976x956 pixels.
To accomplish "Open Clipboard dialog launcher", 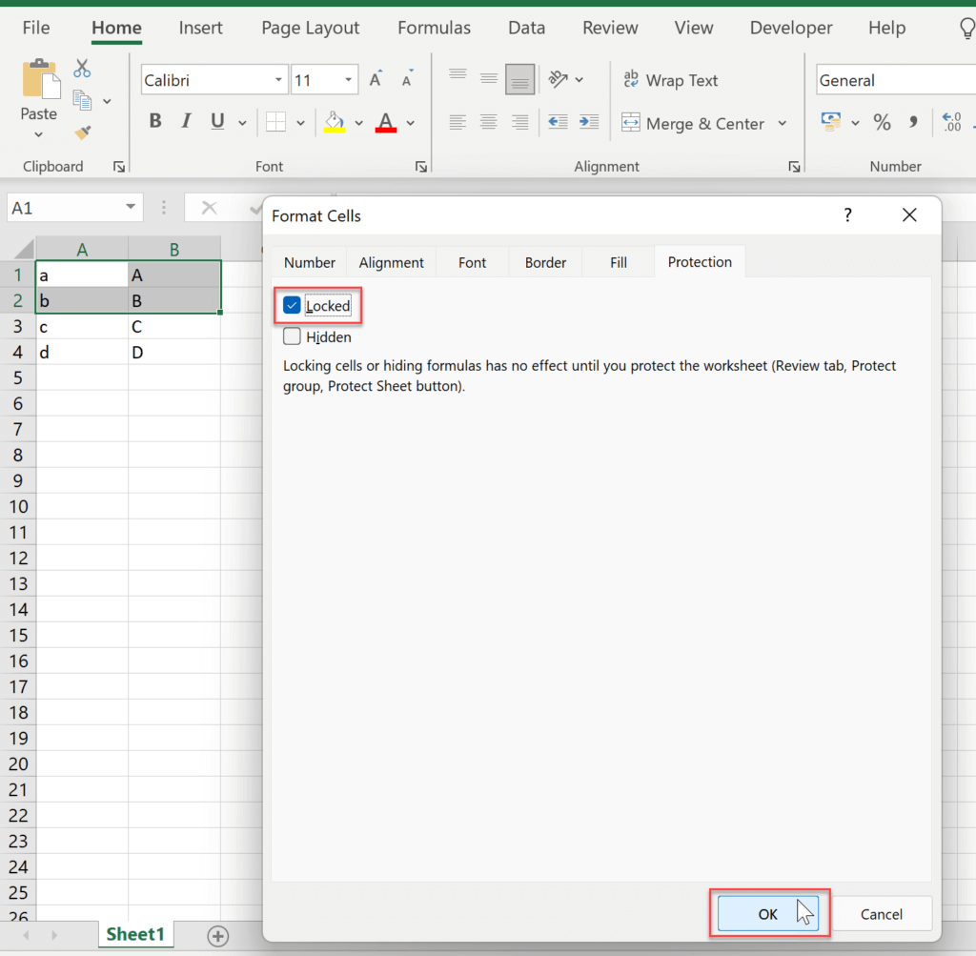I will [x=119, y=167].
